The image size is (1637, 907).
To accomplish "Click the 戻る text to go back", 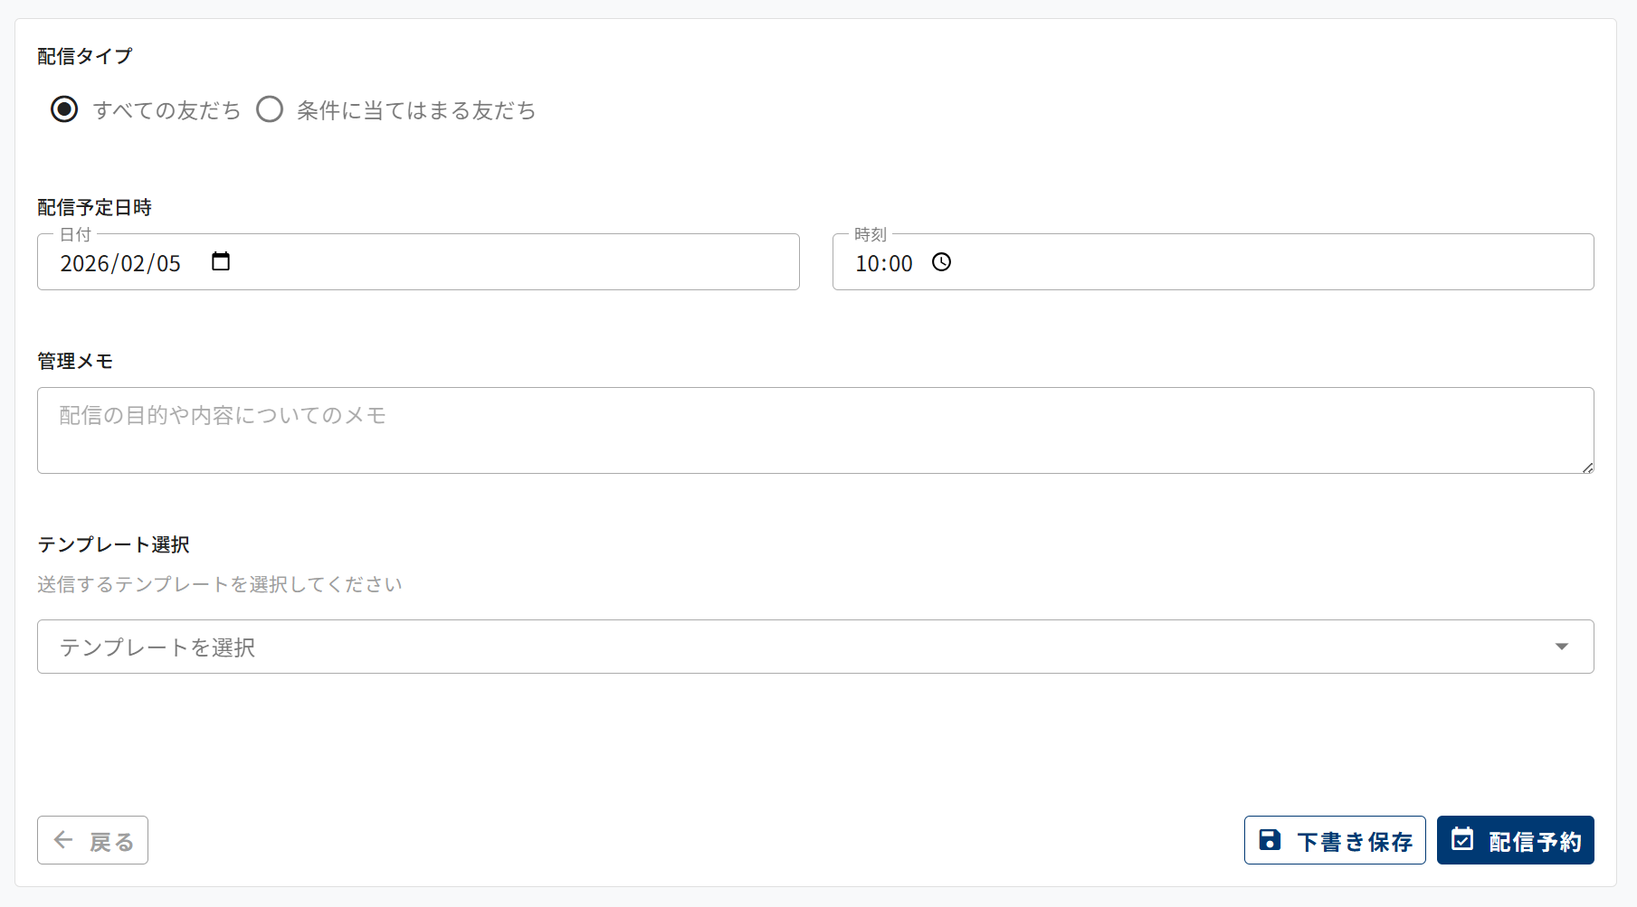I will tap(112, 842).
